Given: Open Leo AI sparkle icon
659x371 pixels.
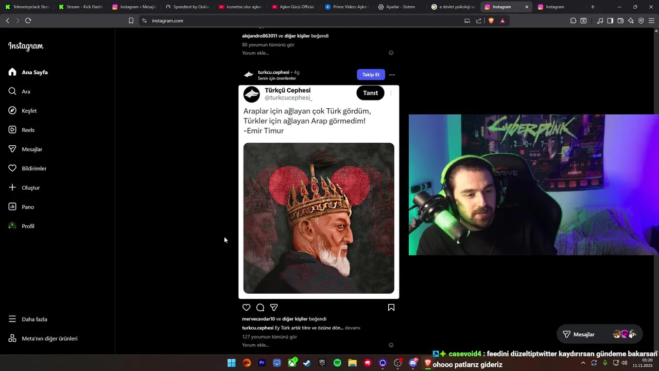Looking at the screenshot, I should (631, 21).
